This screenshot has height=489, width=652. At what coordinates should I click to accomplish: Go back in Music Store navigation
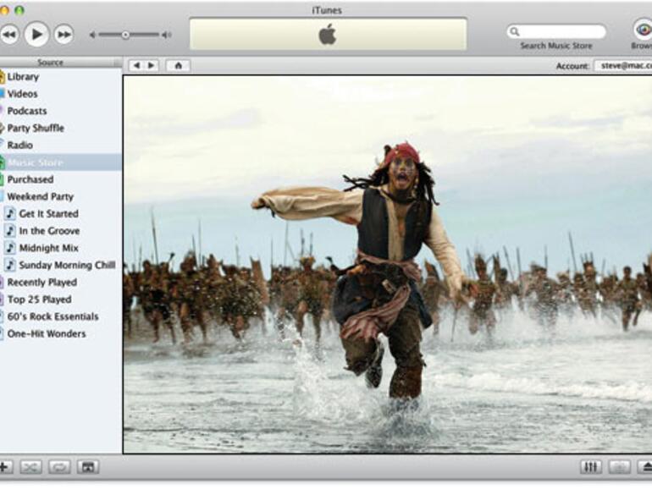135,65
